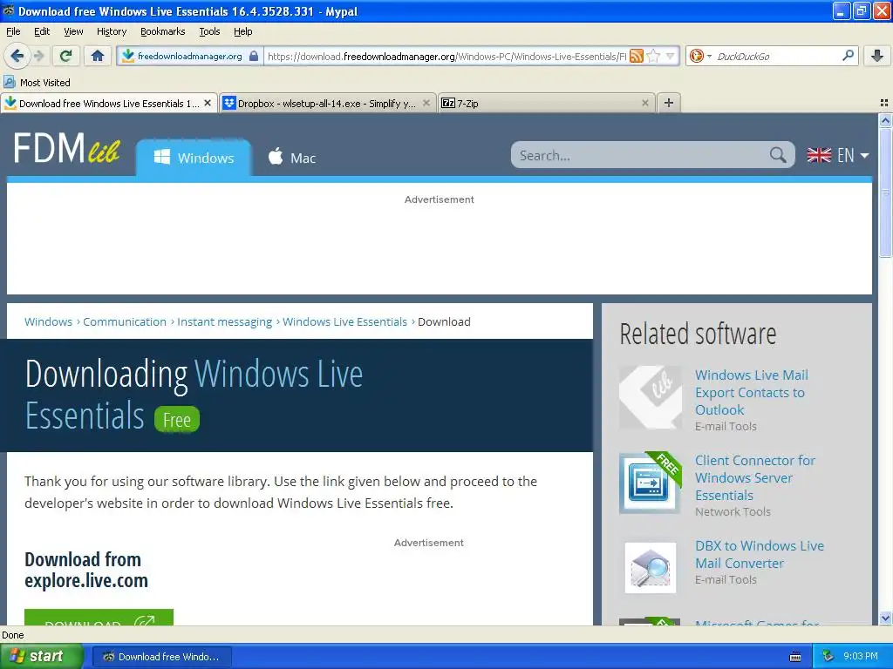The height and width of the screenshot is (669, 893).
Task: Click the page scrollbar up arrow
Action: [x=885, y=120]
